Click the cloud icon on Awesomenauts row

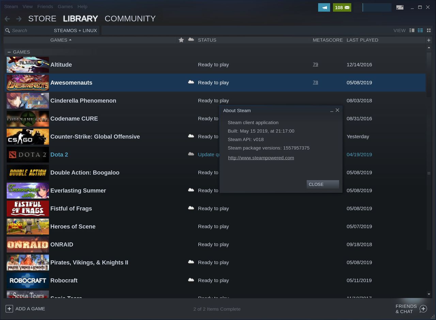pos(191,82)
